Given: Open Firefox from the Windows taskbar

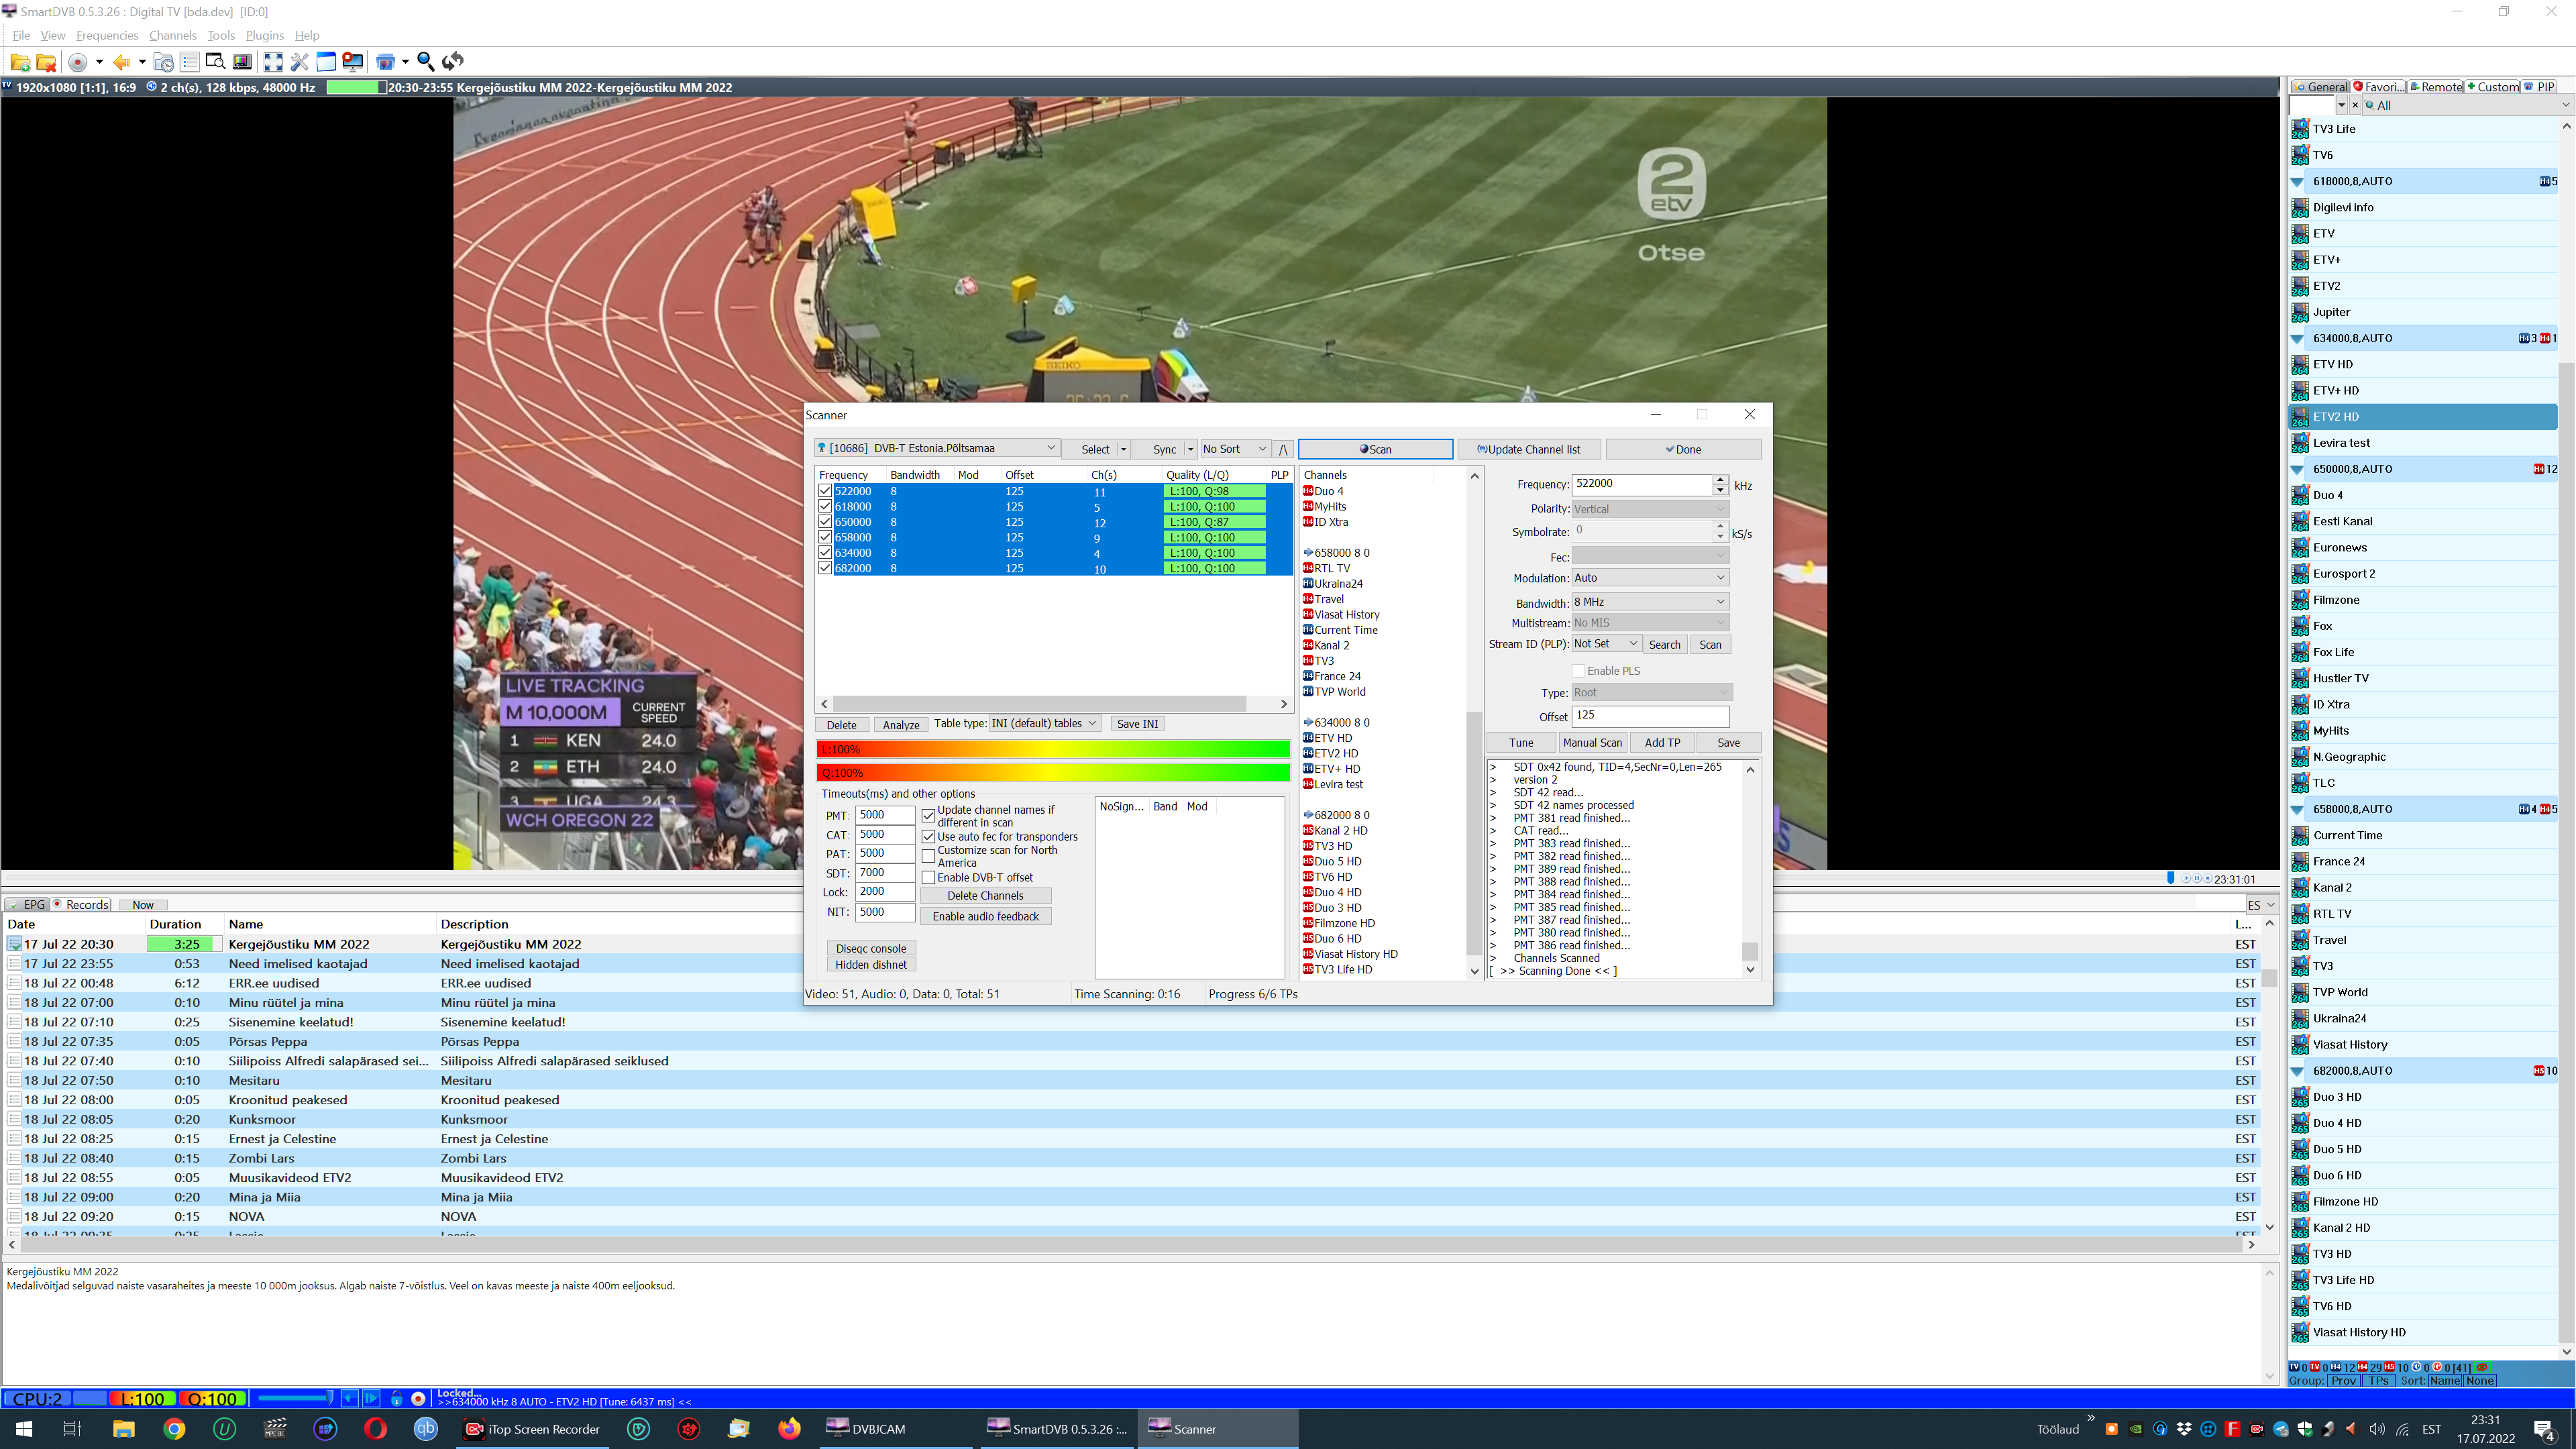Looking at the screenshot, I should 790,1429.
